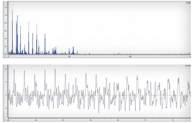Image resolution: width=193 pixels, height=123 pixels.
Task: Click the -5 label on waveform y-axis
Action: [x=6, y=108]
